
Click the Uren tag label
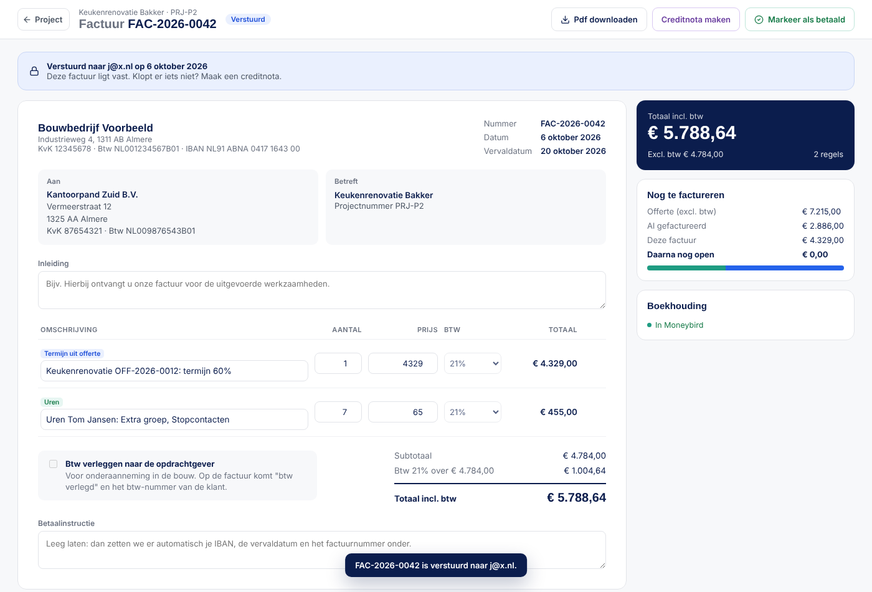click(52, 402)
